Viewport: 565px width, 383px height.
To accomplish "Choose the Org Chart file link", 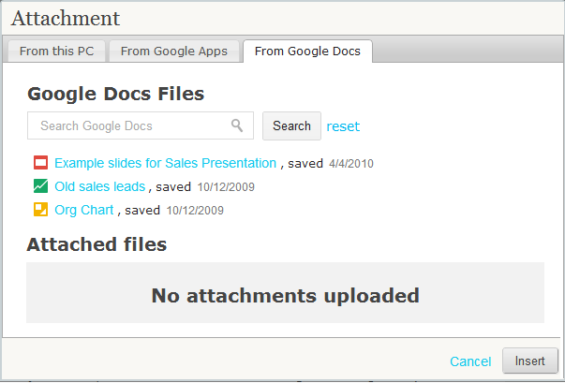I will [x=84, y=210].
